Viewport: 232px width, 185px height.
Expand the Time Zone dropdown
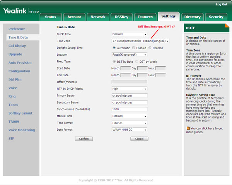(x=140, y=41)
